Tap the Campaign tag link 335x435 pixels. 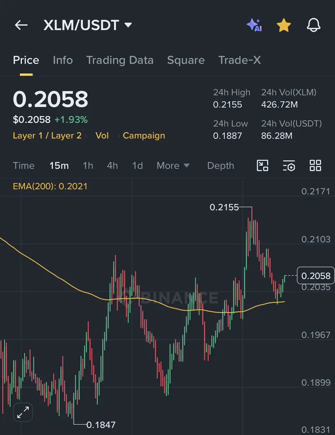[144, 136]
